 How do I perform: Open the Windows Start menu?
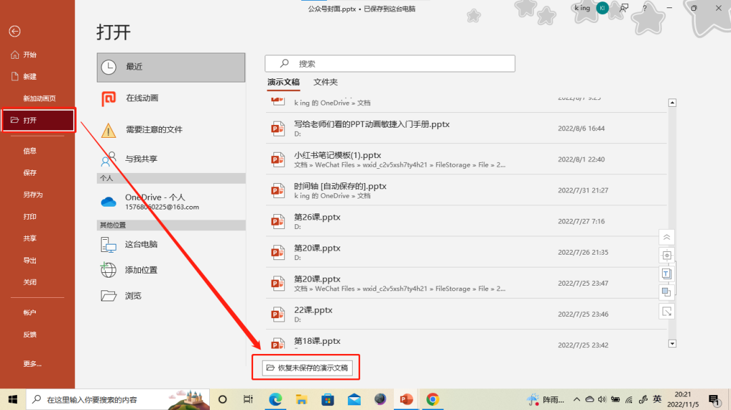point(13,399)
